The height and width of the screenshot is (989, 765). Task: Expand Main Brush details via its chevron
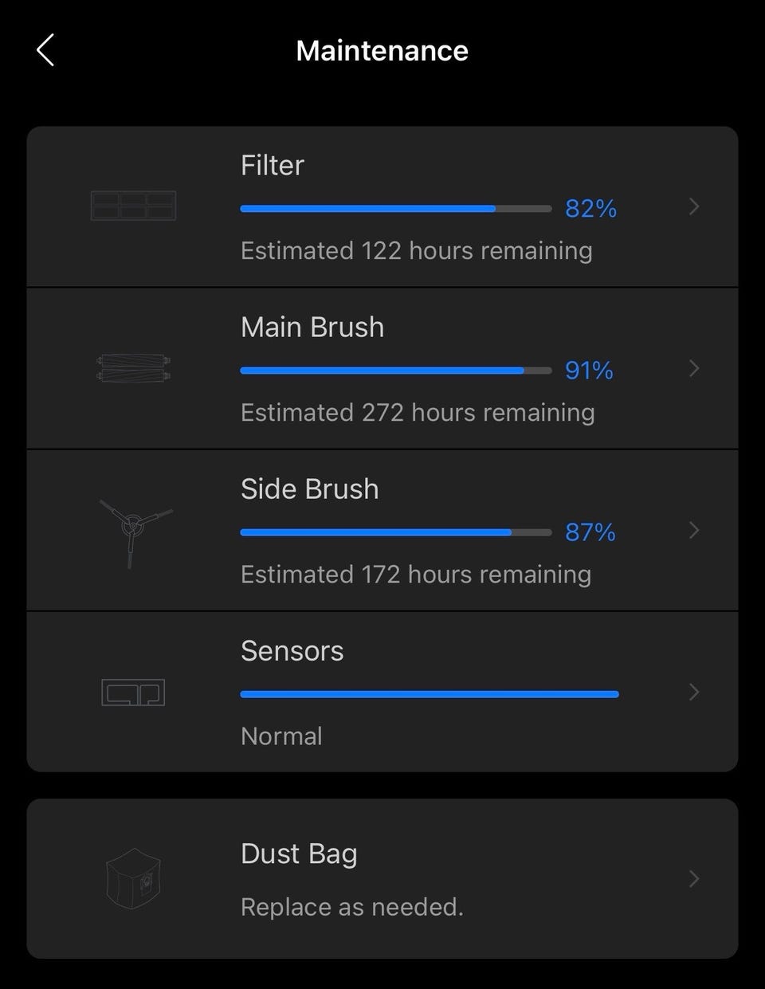point(694,368)
